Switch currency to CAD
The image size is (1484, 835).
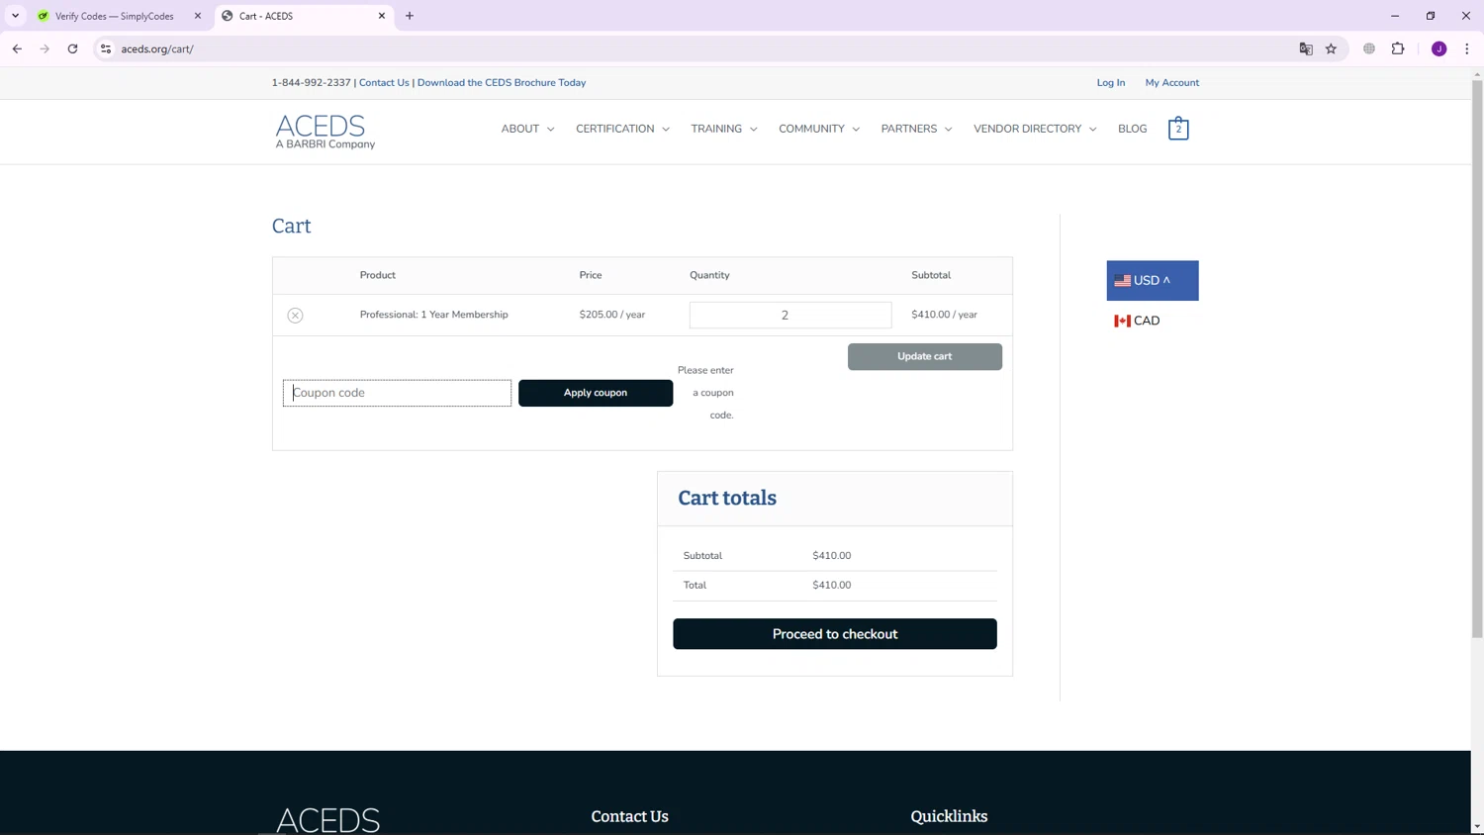click(1137, 321)
